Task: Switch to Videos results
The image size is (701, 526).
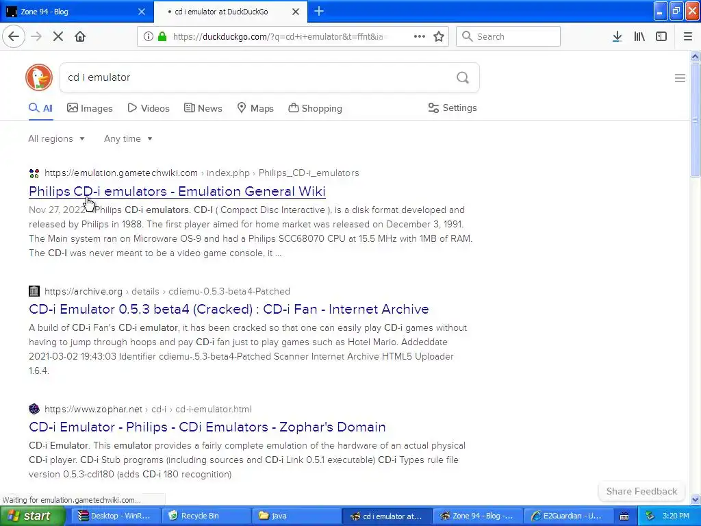Action: point(149,108)
